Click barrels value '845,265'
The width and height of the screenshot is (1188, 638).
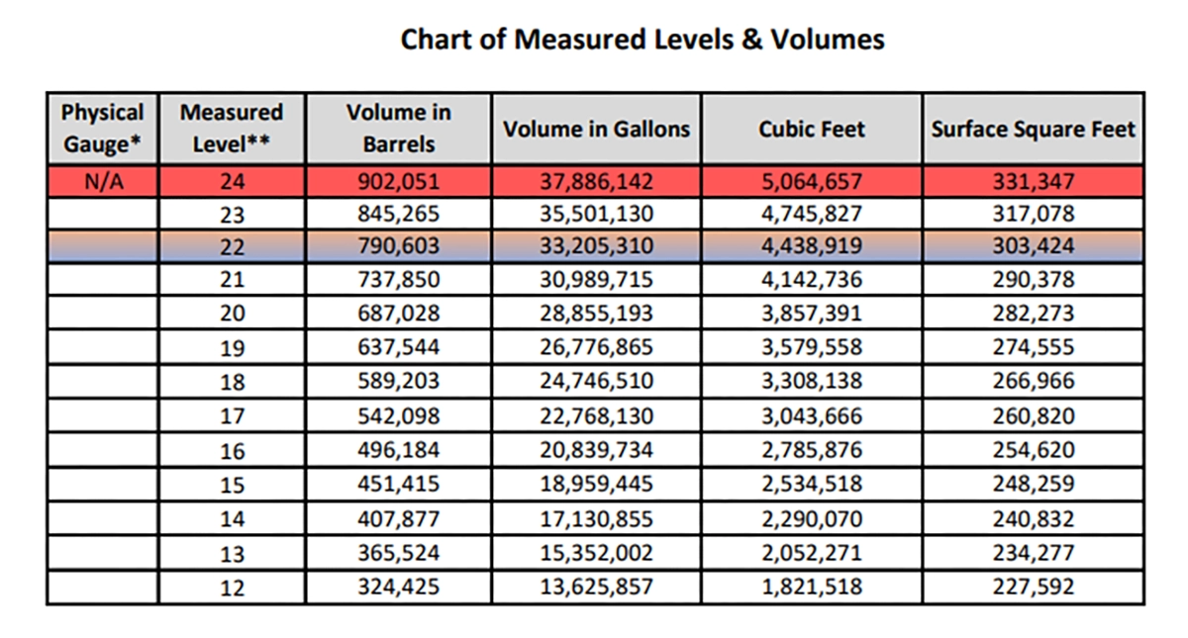click(x=398, y=215)
